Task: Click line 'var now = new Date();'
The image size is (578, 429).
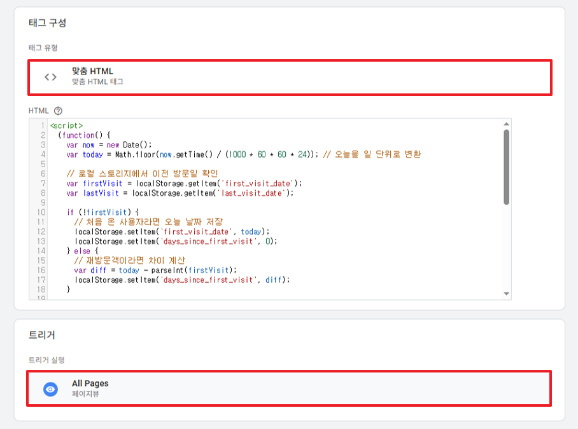Action: coord(109,145)
